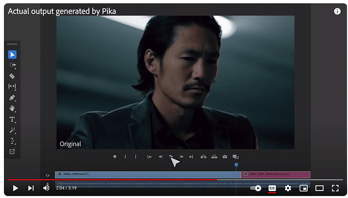
Task: Skip to the next YouTube video
Action: coord(31,188)
